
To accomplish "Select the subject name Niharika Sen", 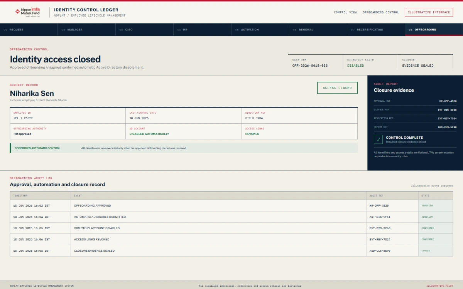I will click(x=32, y=94).
